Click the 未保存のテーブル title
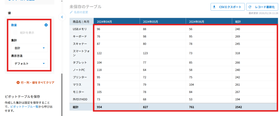Viewport: 280px width, 116px height. tap(85, 7)
